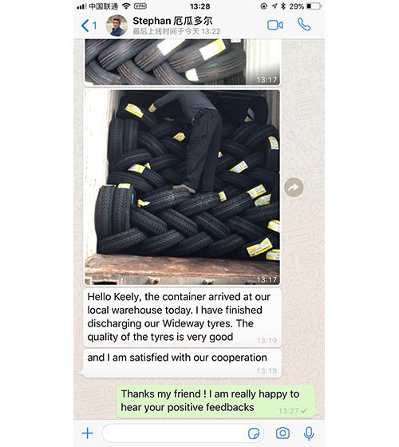399x447 pixels.
Task: Select the 'Hello Keely' message bubble
Action: pos(182,318)
